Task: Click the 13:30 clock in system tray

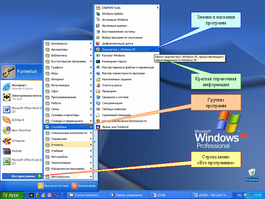Action: (x=258, y=195)
